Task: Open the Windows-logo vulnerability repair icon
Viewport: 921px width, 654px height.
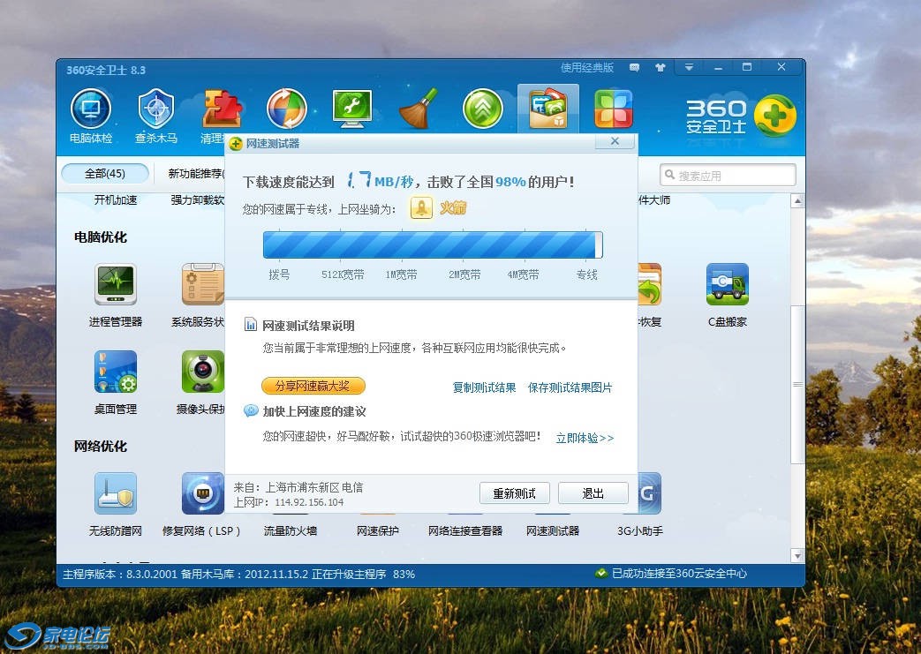Action: click(x=287, y=109)
